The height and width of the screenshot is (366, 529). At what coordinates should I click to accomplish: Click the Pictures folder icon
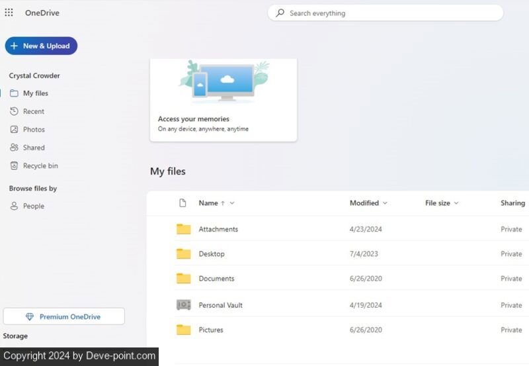tap(183, 330)
